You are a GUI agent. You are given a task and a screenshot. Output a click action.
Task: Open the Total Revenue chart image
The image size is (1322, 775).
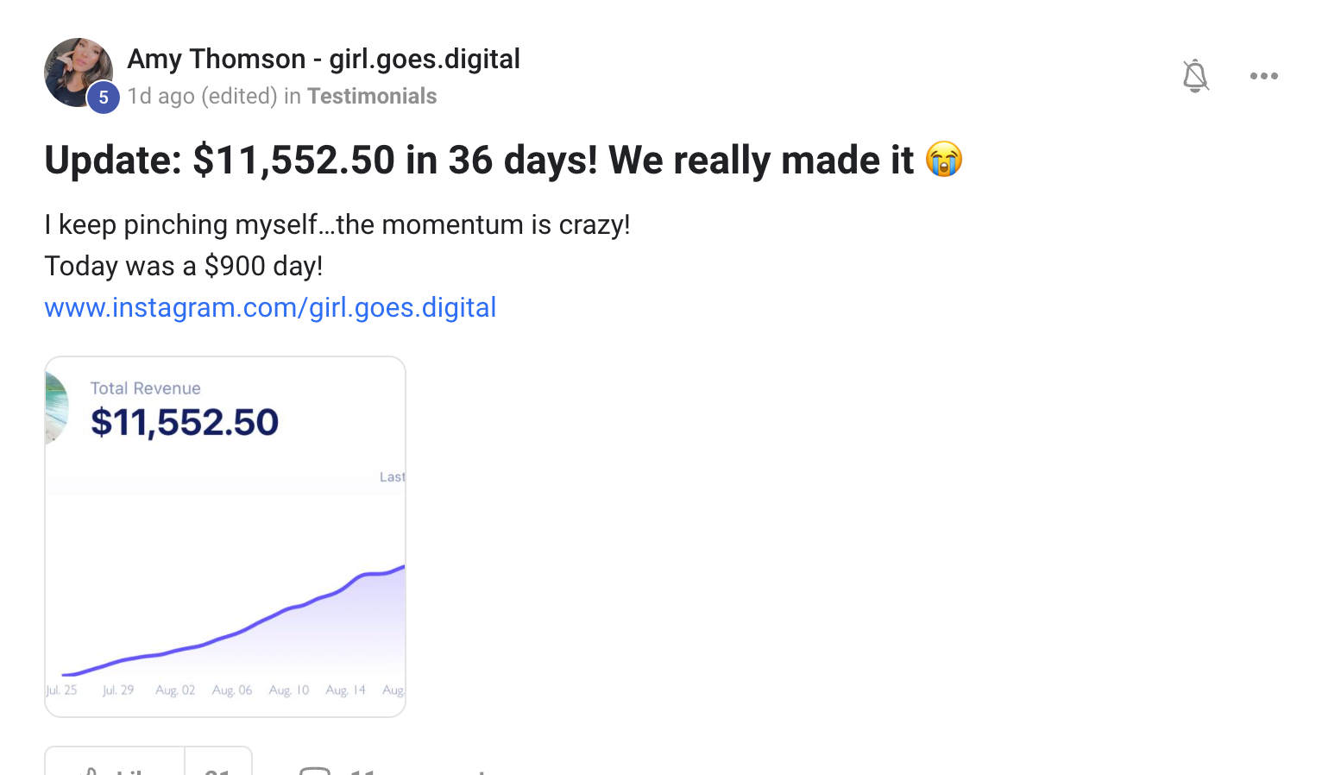(x=225, y=537)
